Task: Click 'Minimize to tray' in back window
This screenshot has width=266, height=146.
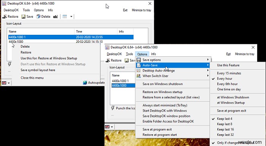Action: pos(141,10)
